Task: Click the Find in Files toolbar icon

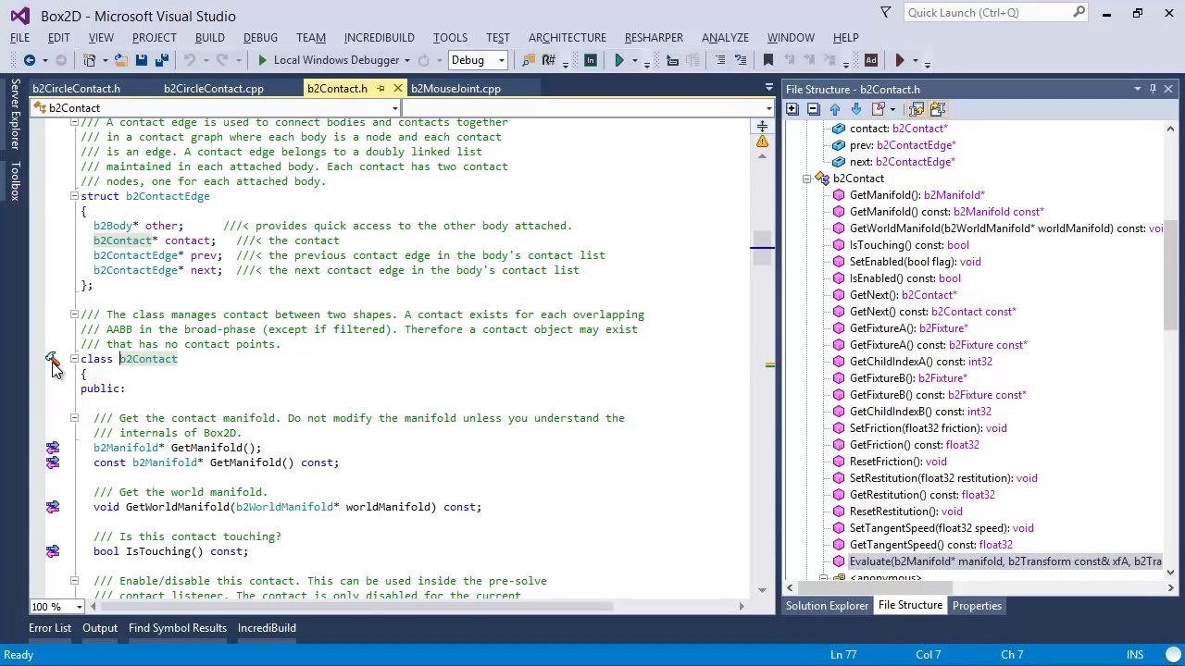Action: (529, 60)
